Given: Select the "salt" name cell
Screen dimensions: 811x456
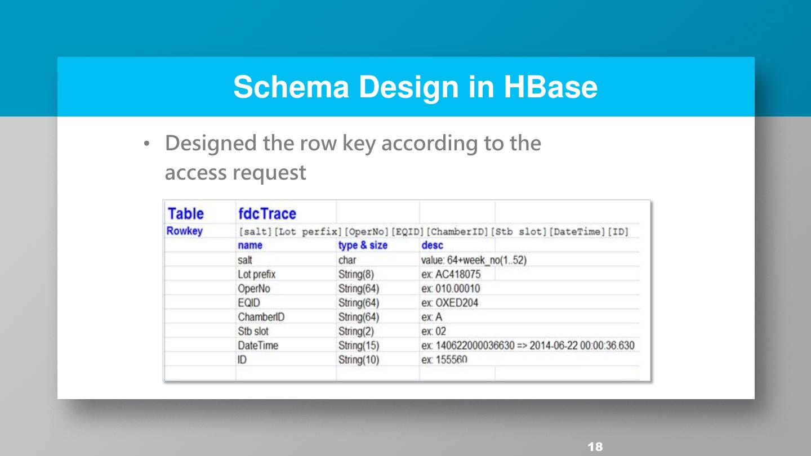Looking at the screenshot, I should 245,260.
